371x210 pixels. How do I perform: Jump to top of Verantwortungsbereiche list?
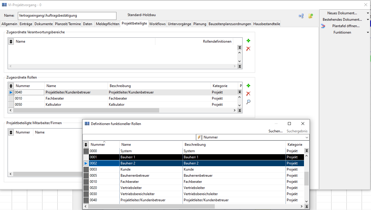pyautogui.click(x=240, y=48)
